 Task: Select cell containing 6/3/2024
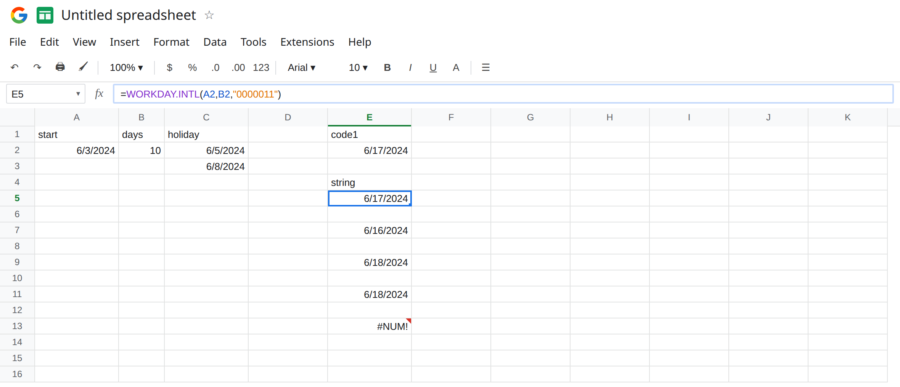coord(77,150)
